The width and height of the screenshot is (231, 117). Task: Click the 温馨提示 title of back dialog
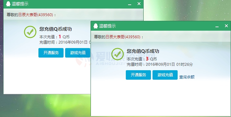(x=20, y=4)
